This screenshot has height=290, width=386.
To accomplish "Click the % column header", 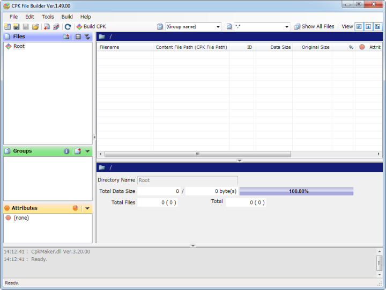I will (343, 47).
